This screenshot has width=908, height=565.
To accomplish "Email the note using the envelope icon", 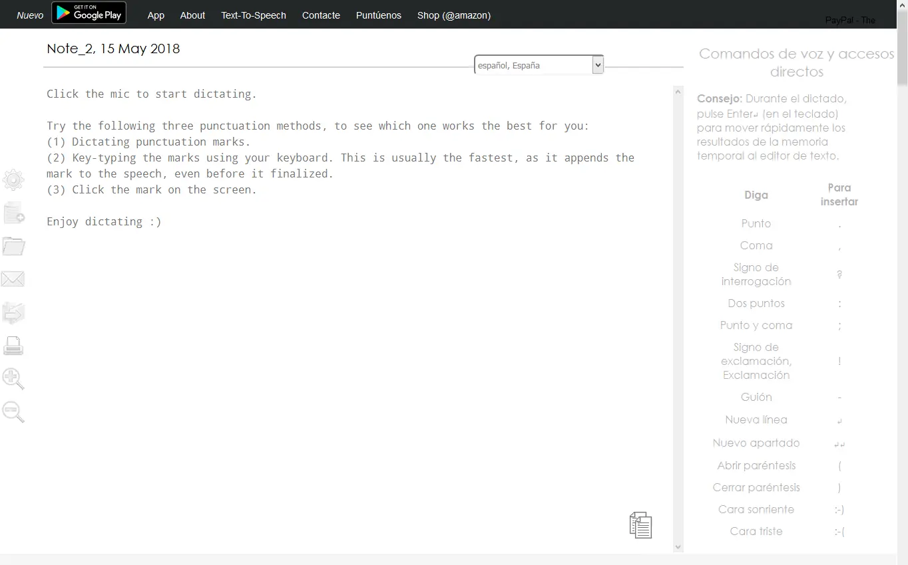I will click(13, 279).
